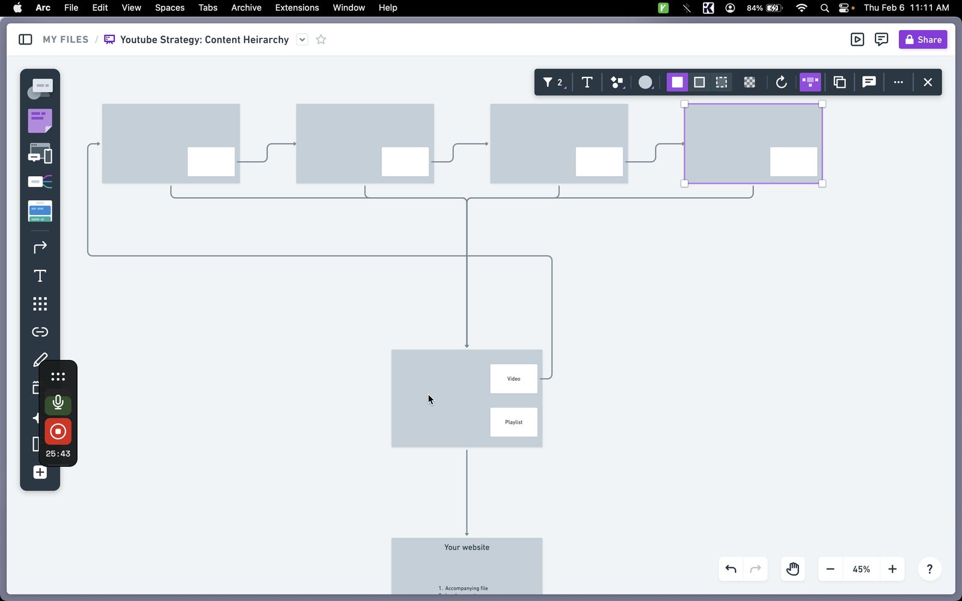Toggle solid fill style for selected shape
Image resolution: width=962 pixels, height=601 pixels.
pyautogui.click(x=677, y=82)
